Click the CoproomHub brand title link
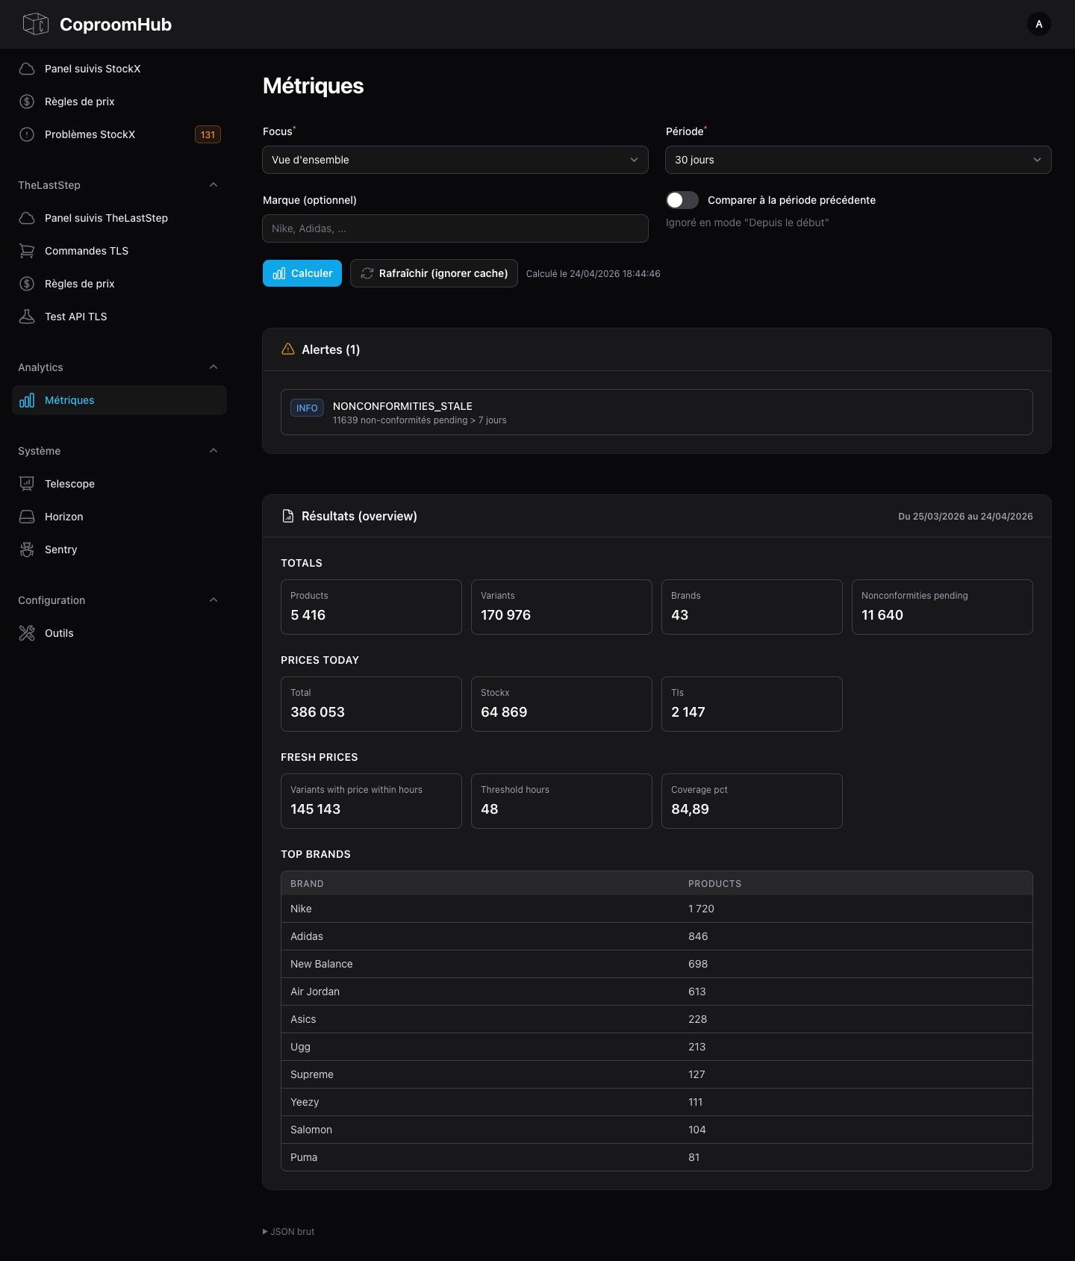 tap(116, 24)
